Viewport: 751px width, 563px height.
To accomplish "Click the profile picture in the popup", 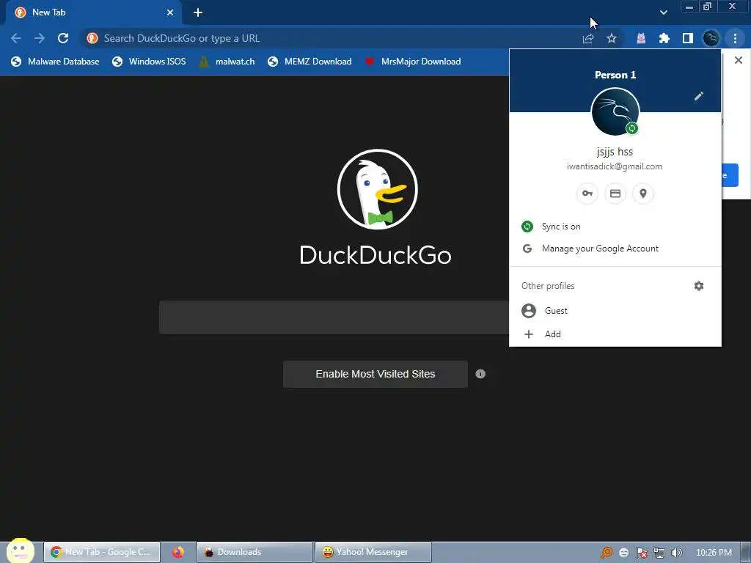I will pos(615,111).
